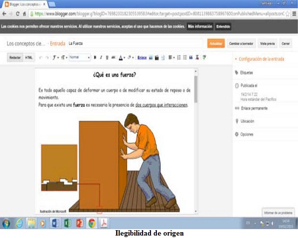Bookmark page using the star icon

tap(287, 14)
